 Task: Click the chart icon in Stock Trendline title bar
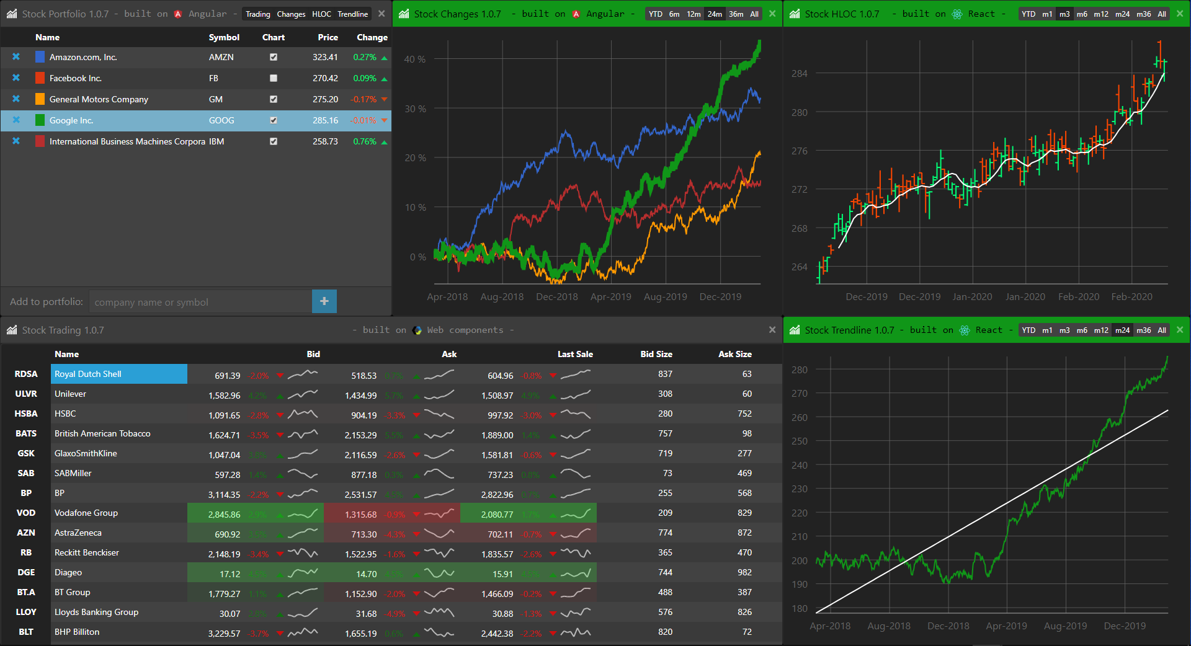(x=795, y=330)
